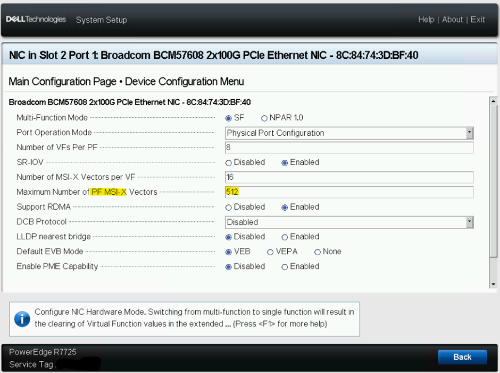This screenshot has width=500, height=373.
Task: Click the PowerEdge R7725 model text
Action: [x=43, y=352]
